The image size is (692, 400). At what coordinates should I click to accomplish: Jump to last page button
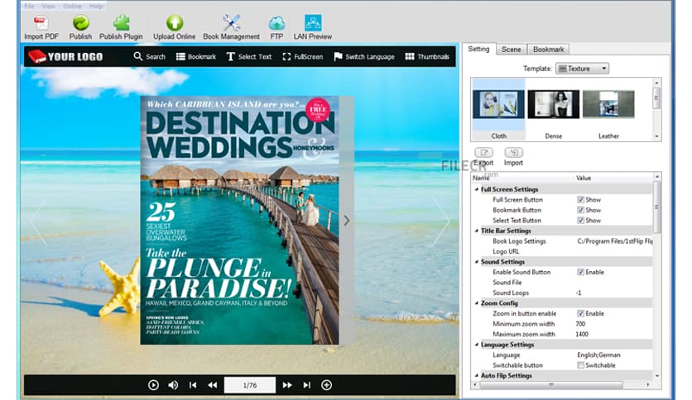pos(307,385)
